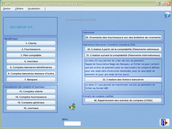Click the exit door icon button

[164, 122]
